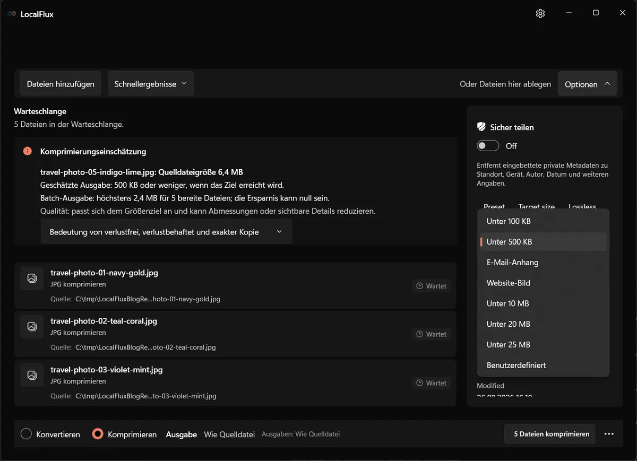
Task: Collapse the Optionen panel
Action: (x=587, y=84)
